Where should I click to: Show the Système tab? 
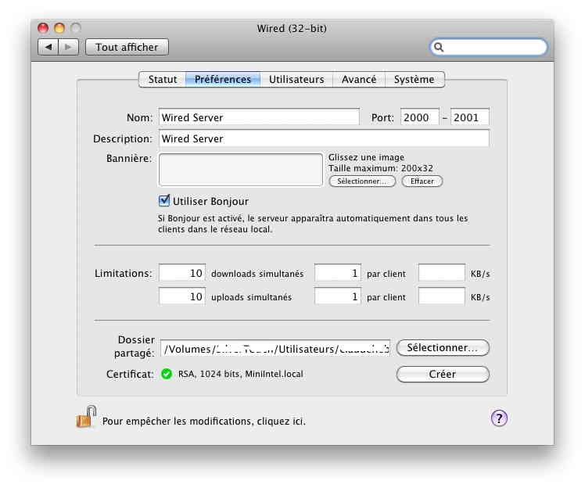point(415,80)
